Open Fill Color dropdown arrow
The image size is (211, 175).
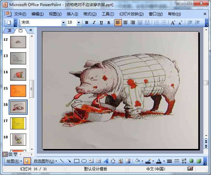coord(142,161)
